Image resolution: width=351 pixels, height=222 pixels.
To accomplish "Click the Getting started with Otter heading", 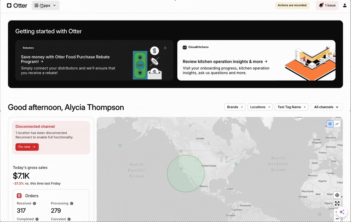I will (49, 31).
